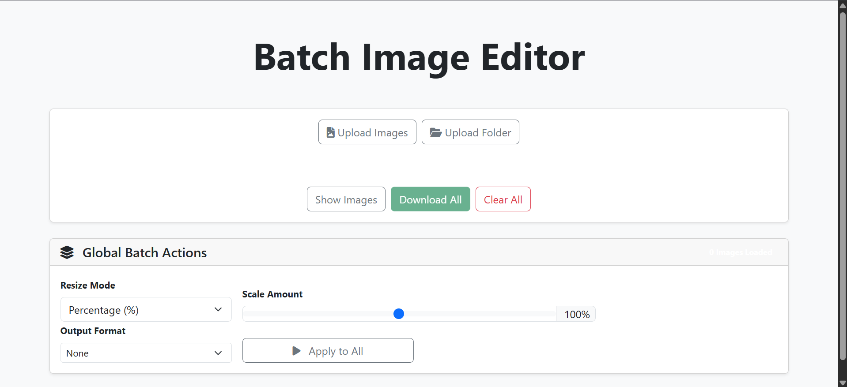Image resolution: width=847 pixels, height=387 pixels.
Task: Click the chevron on the None format selector
Action: [x=218, y=353]
